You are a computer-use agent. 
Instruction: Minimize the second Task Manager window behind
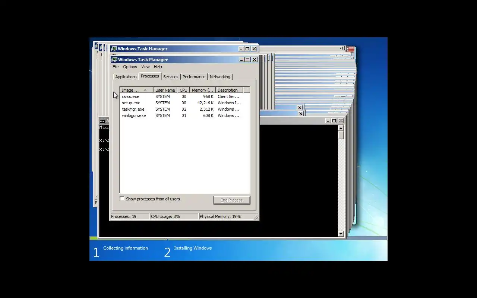point(241,49)
